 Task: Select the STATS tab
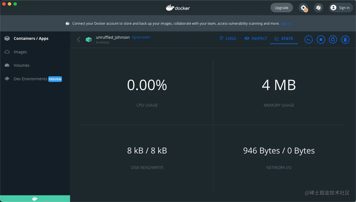click(284, 38)
